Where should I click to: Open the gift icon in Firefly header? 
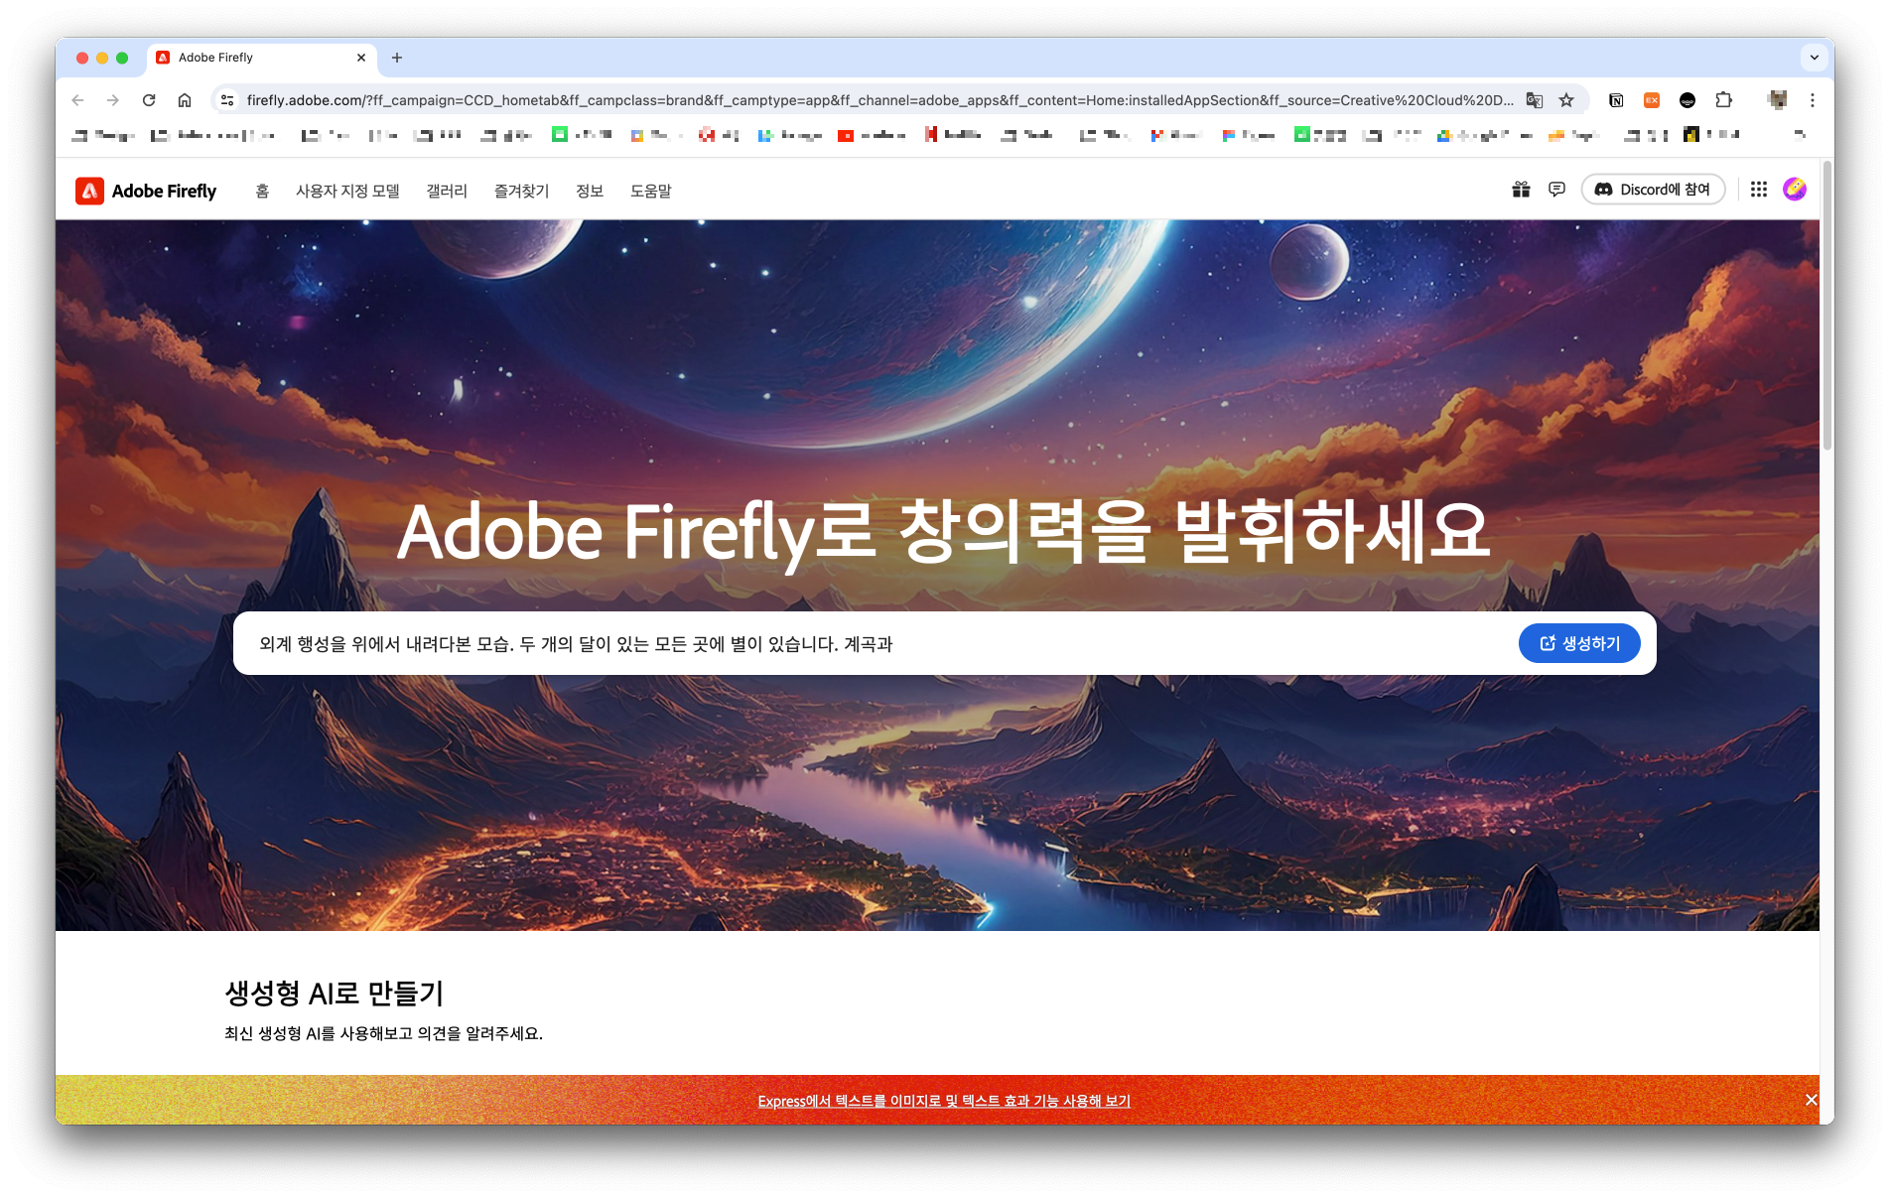tap(1521, 190)
